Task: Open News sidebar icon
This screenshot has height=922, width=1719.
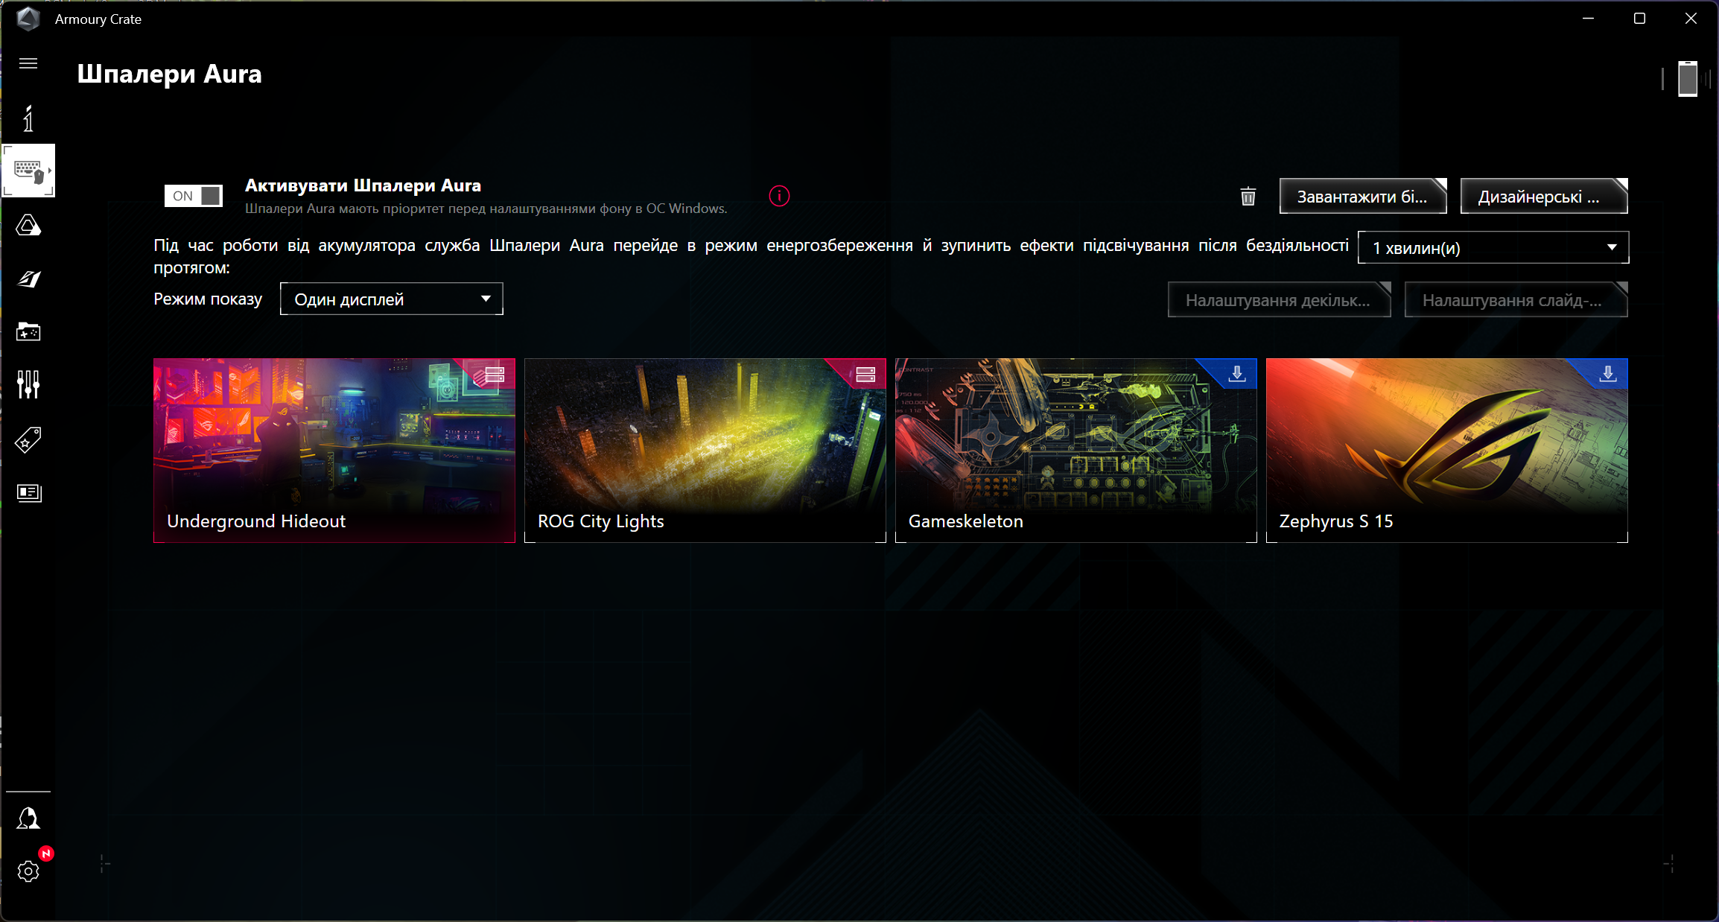Action: coord(28,492)
